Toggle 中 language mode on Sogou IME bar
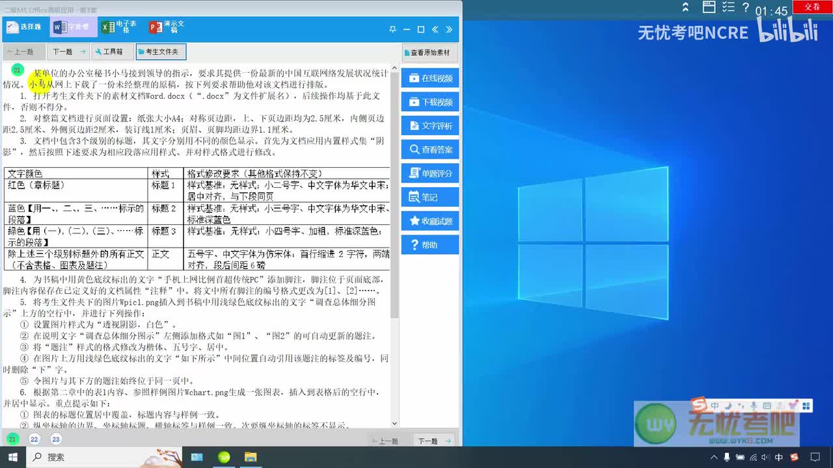This screenshot has height=468, width=833. click(x=715, y=406)
